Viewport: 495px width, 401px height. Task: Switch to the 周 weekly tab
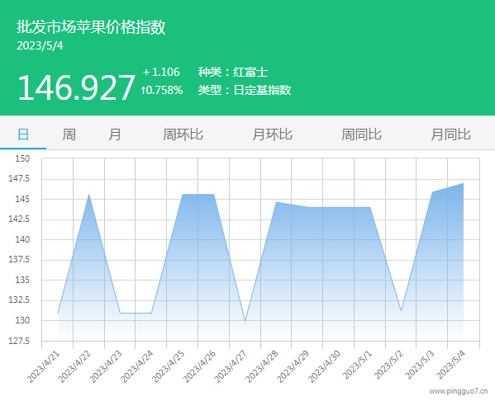69,134
